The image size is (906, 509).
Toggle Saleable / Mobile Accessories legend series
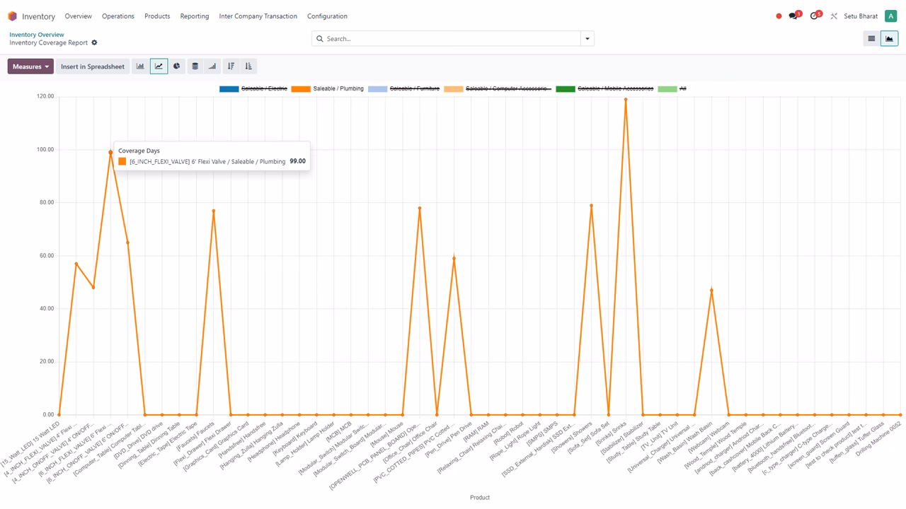[x=604, y=89]
